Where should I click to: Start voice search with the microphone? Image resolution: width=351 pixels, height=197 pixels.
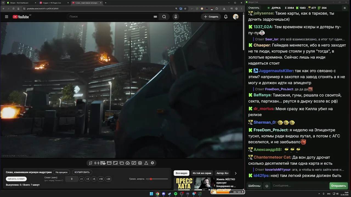click(176, 17)
